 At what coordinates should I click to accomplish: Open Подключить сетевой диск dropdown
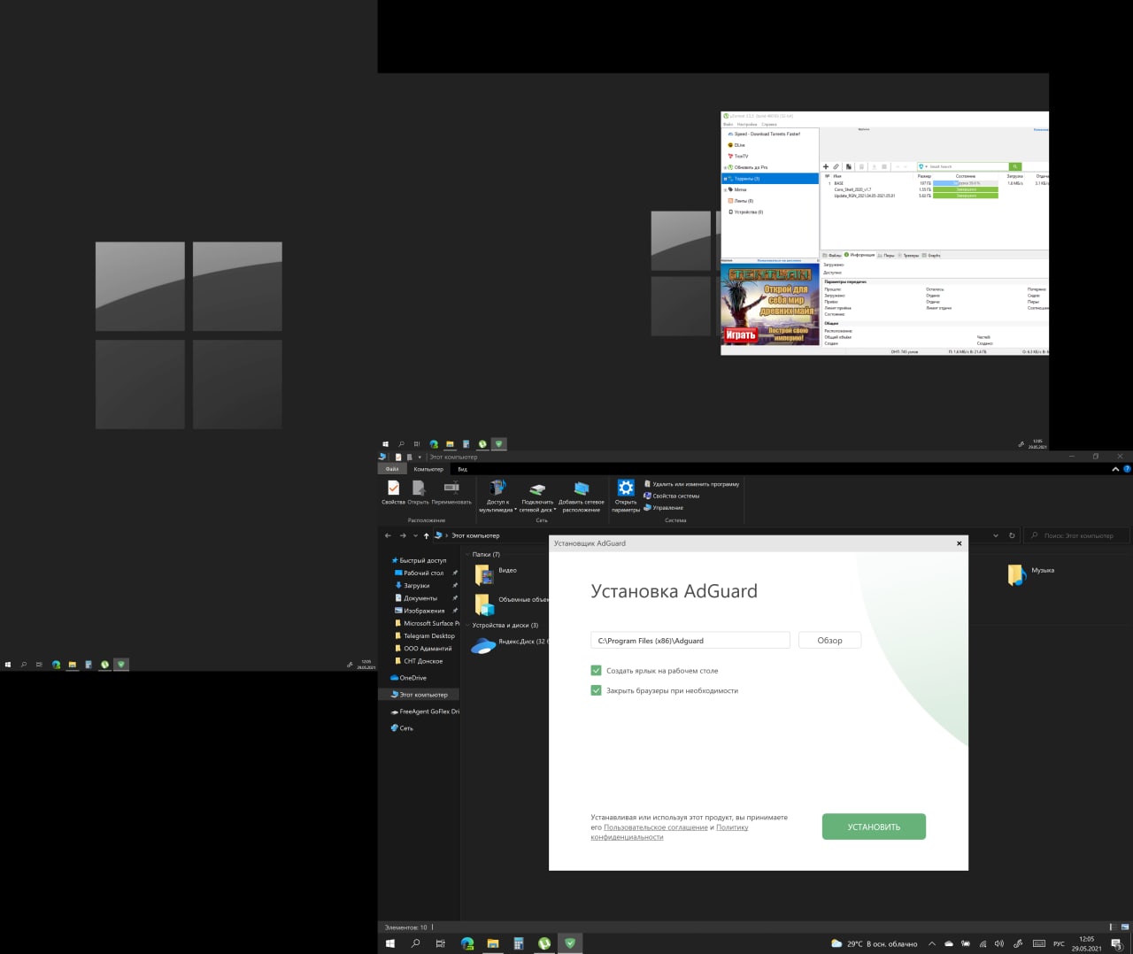pyautogui.click(x=537, y=496)
